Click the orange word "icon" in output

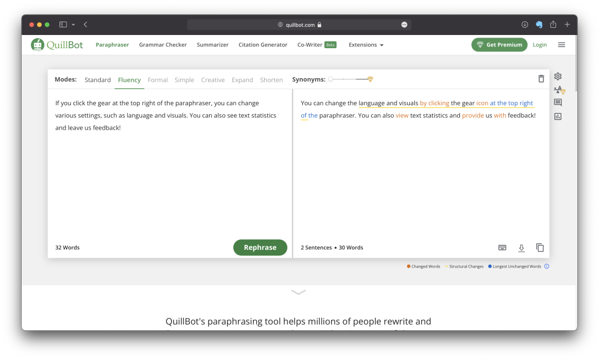pyautogui.click(x=482, y=103)
